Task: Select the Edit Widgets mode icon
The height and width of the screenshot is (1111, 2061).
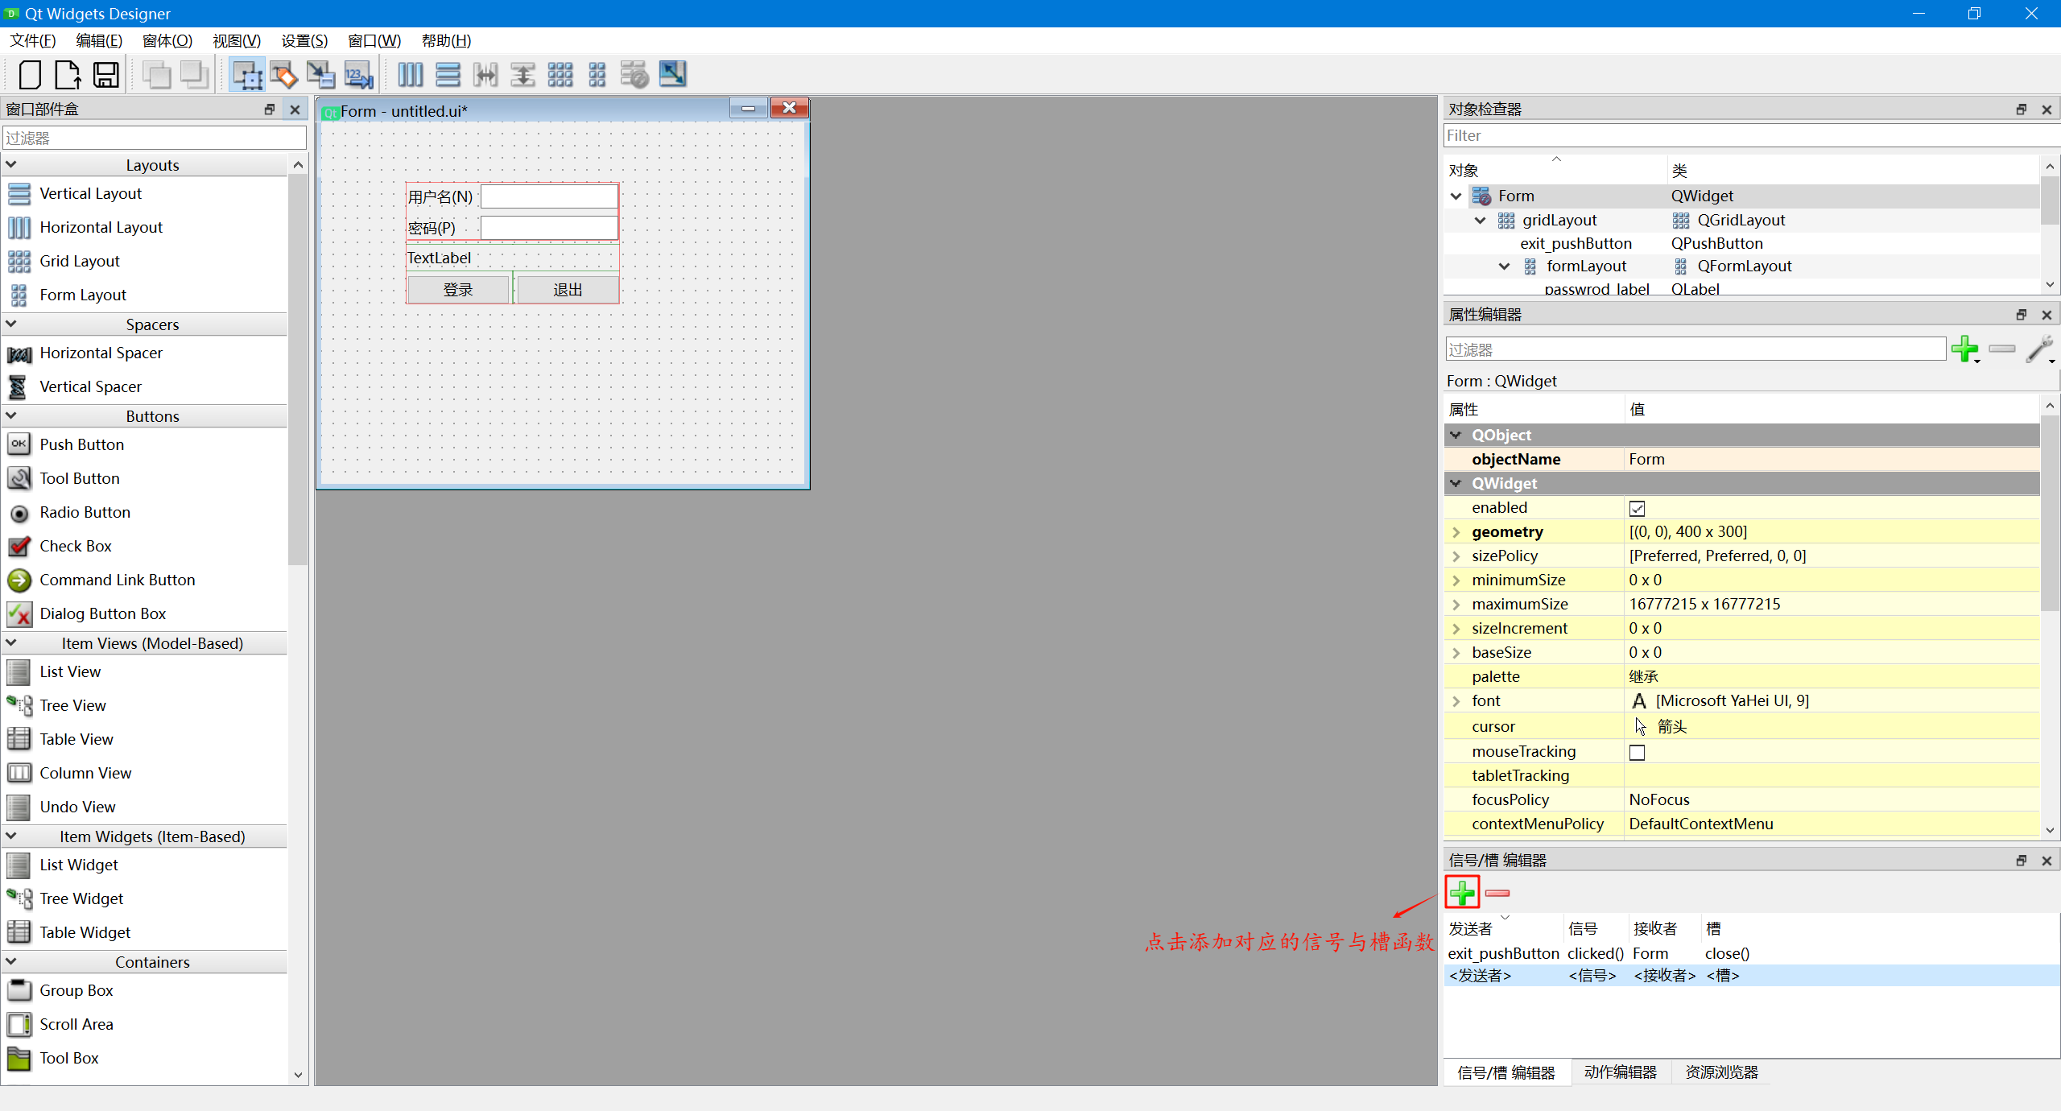Action: tap(247, 75)
